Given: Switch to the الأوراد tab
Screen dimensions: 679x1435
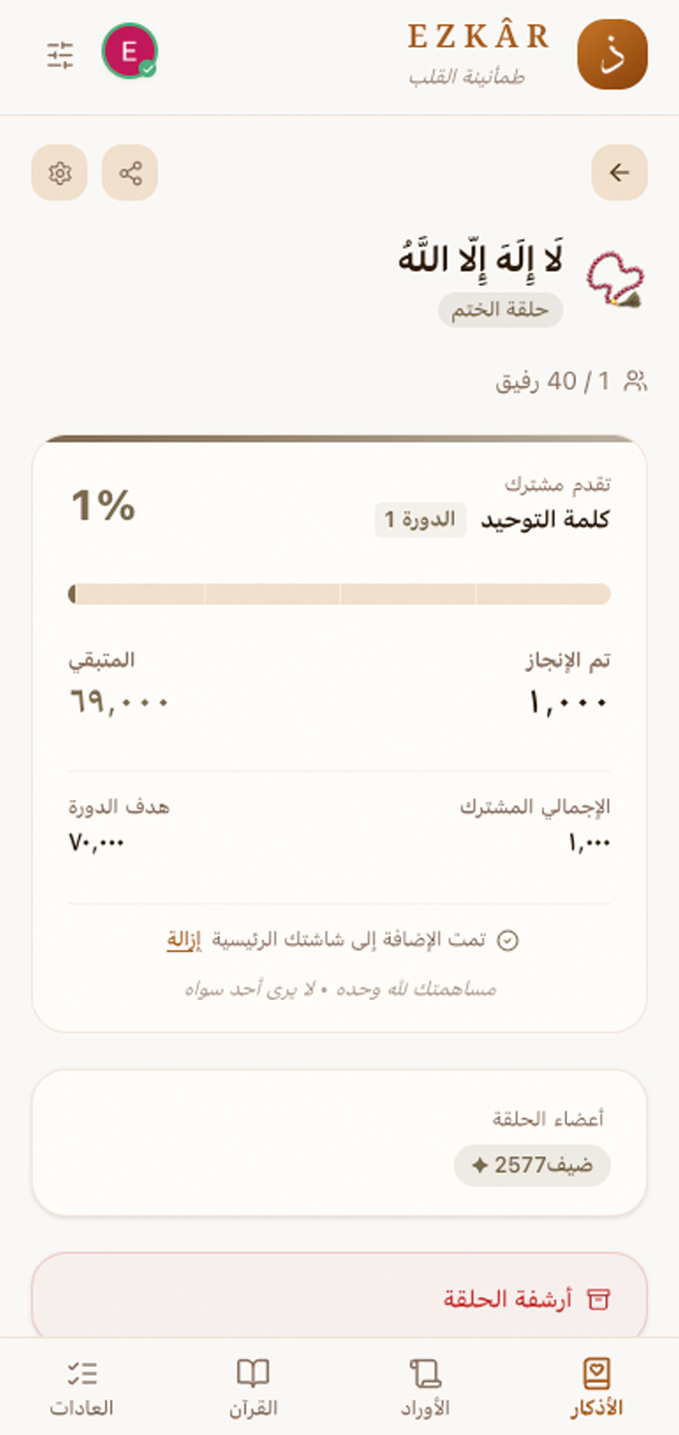Looking at the screenshot, I should [x=425, y=1387].
